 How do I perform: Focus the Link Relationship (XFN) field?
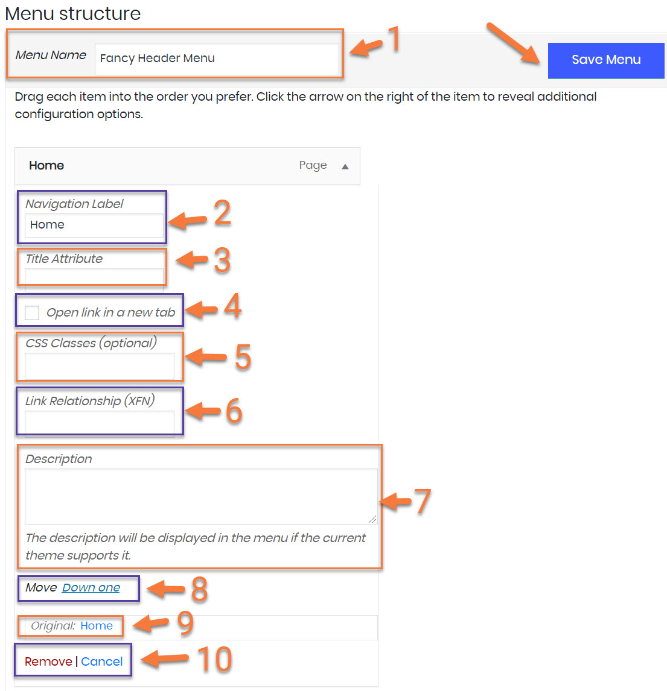tap(99, 423)
